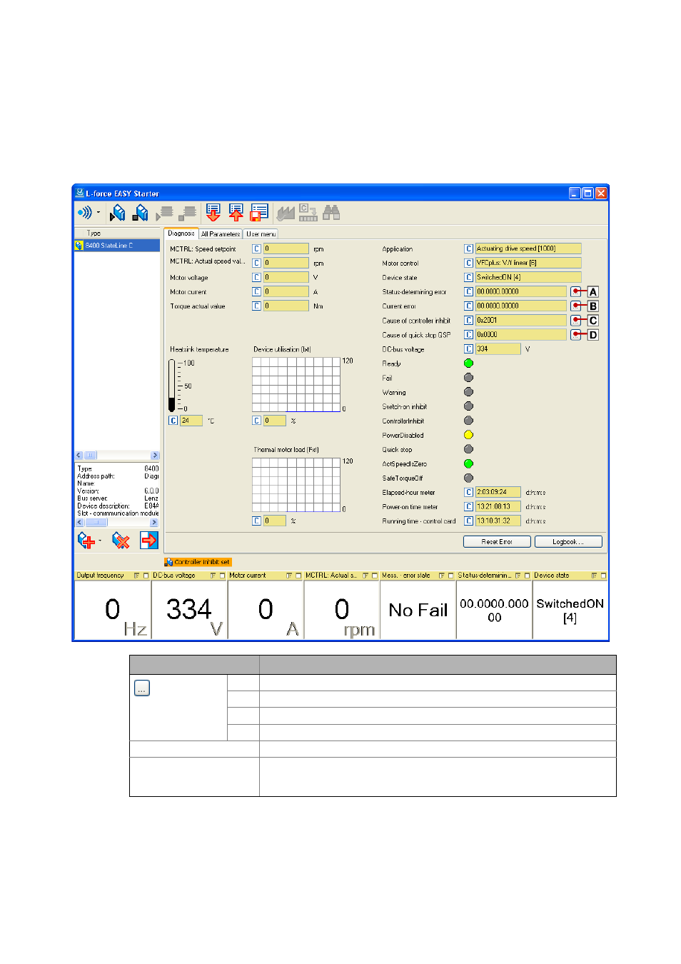Click the greyed code transfer toolbar icon

pyautogui.click(x=308, y=212)
